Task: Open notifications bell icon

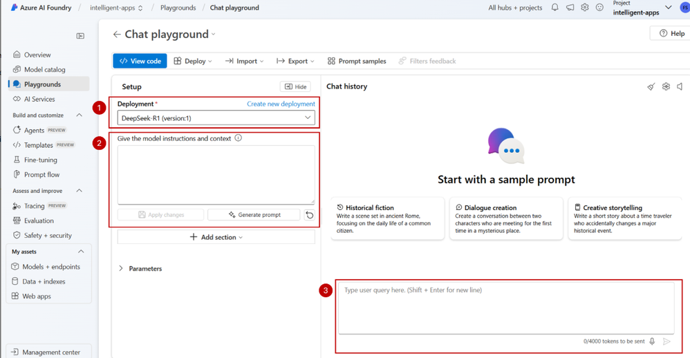Action: (555, 8)
